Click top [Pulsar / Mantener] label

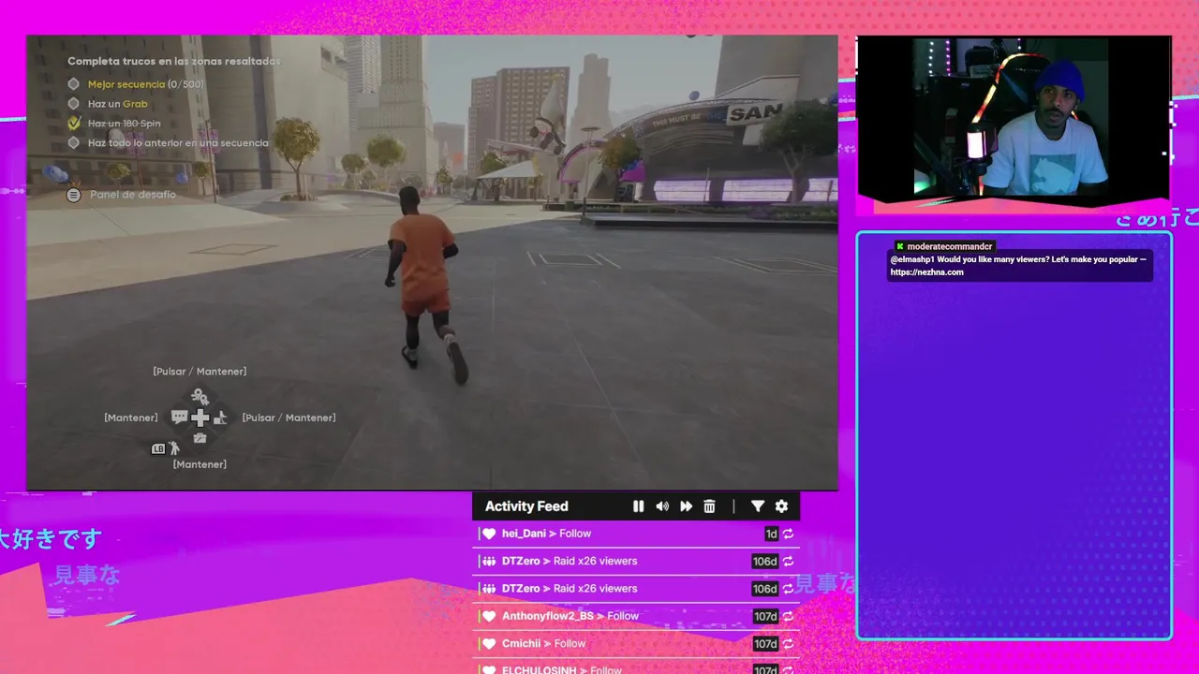200,372
